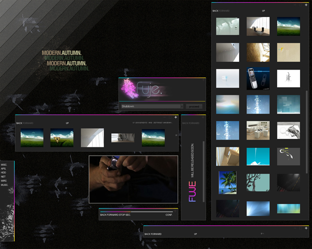Viewport: 312px width, 249px height.
Task: Open the MISC. entry in the side menu
Action: 4,164
